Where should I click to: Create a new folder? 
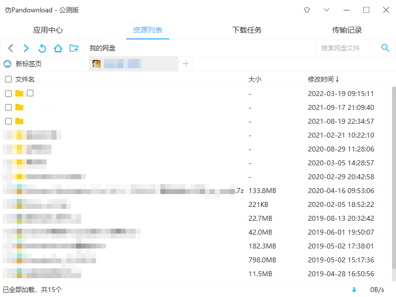point(74,48)
